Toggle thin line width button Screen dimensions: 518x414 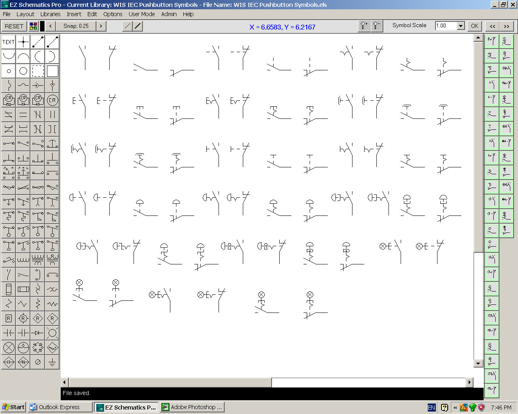[x=127, y=26]
